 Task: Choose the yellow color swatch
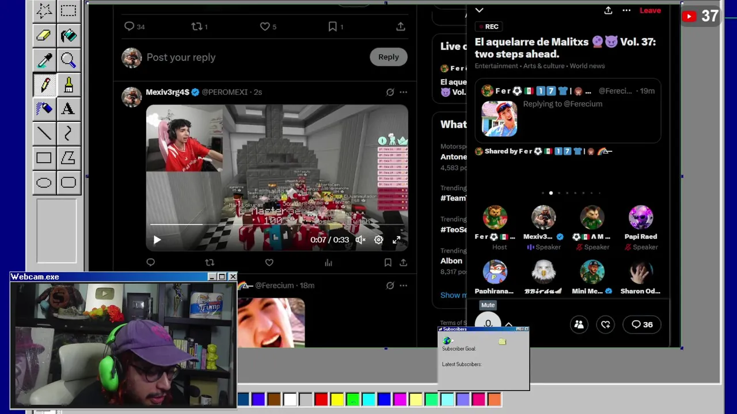[x=337, y=399]
